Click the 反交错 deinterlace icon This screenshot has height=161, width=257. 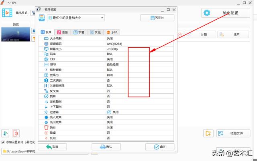pos(46,91)
